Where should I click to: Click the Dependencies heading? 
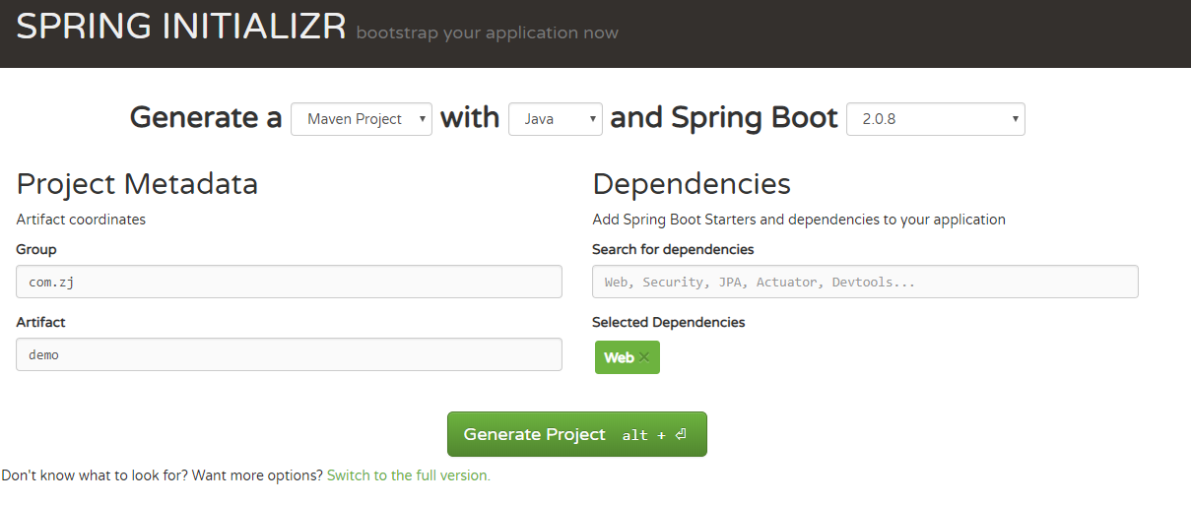coord(692,184)
